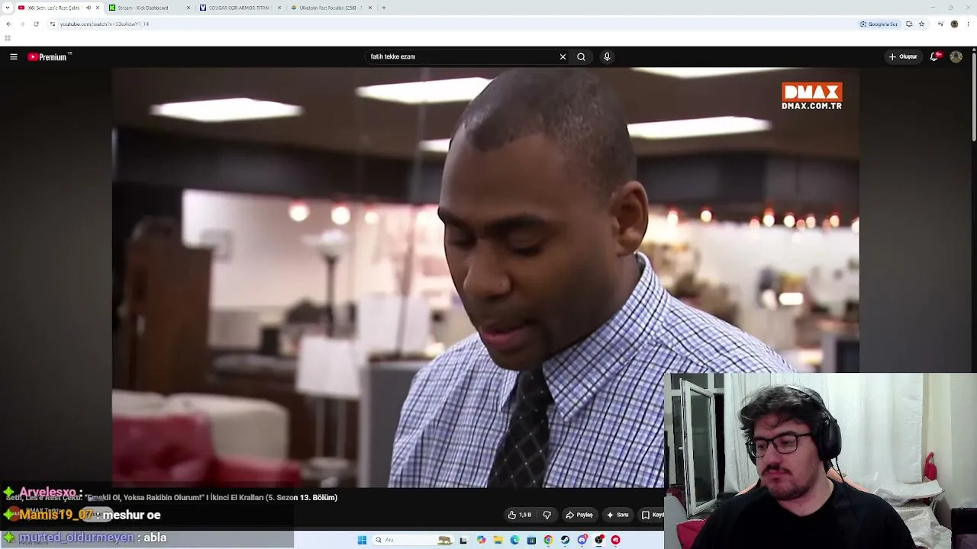Open YouTube account avatar menu

click(x=956, y=56)
